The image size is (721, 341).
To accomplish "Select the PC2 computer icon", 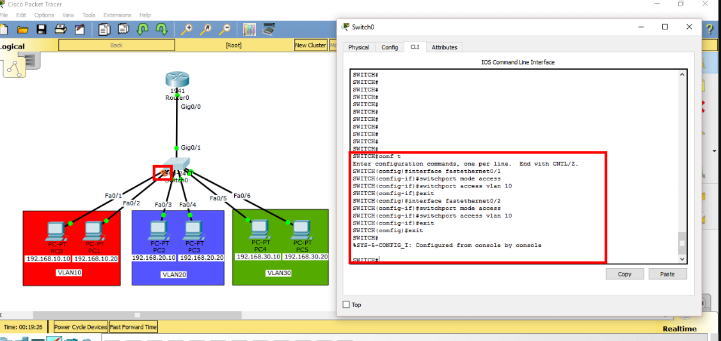I will tap(159, 231).
